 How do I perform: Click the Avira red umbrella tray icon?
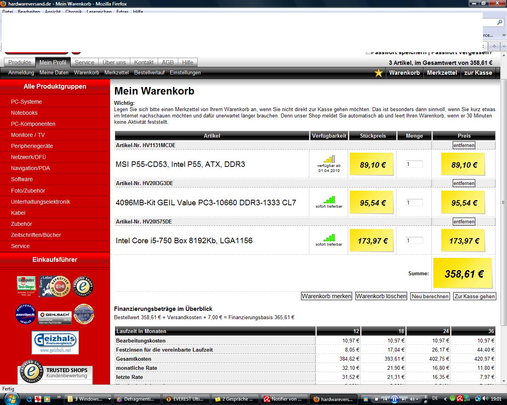click(460, 399)
